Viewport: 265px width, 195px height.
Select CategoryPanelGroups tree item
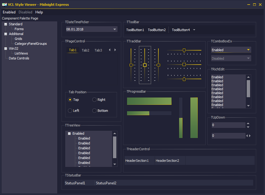coord(31,44)
